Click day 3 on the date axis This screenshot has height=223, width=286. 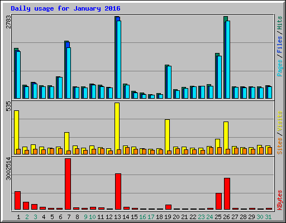tap(35, 217)
